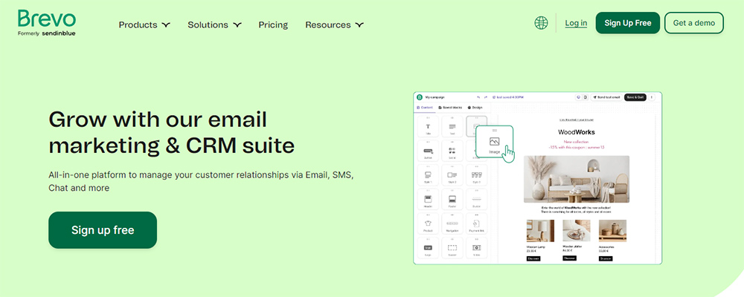Screen dimensions: 744x297
Task: Select the Video block icon
Action: pyautogui.click(x=477, y=249)
